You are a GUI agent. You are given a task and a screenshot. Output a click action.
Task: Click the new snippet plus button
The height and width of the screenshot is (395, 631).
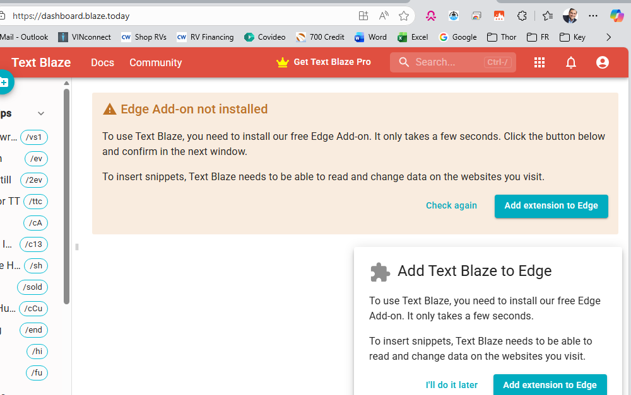pos(4,83)
